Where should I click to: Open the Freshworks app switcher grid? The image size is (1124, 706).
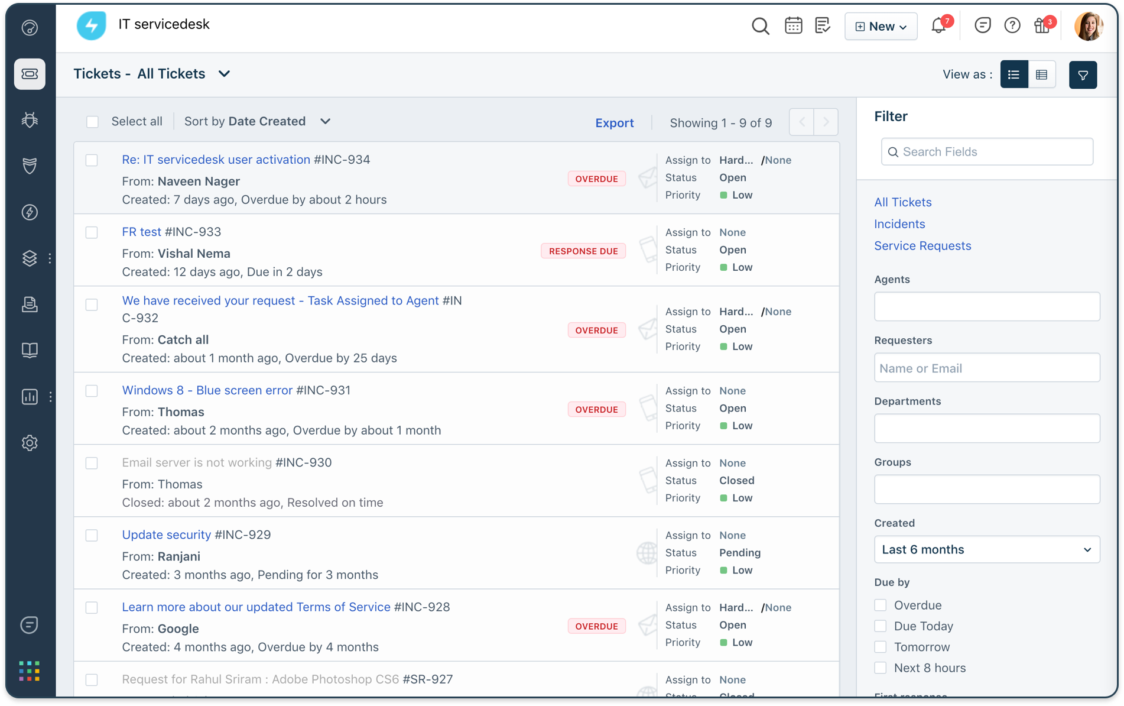[x=28, y=671]
